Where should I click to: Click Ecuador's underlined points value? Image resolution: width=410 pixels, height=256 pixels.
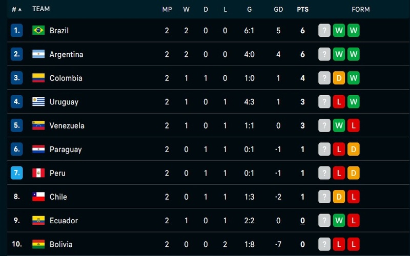point(302,221)
